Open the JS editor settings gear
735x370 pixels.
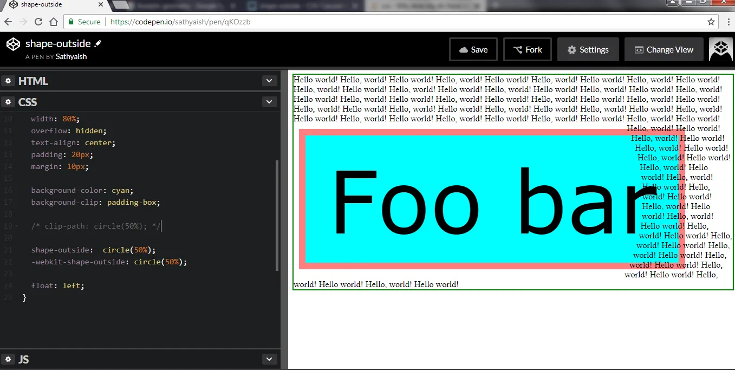8,359
